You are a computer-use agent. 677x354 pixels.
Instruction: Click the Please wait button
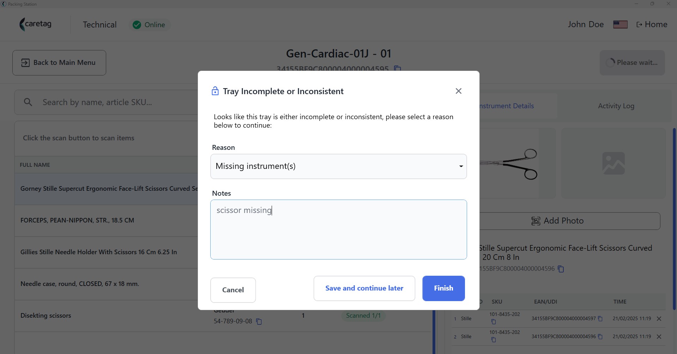[632, 63]
